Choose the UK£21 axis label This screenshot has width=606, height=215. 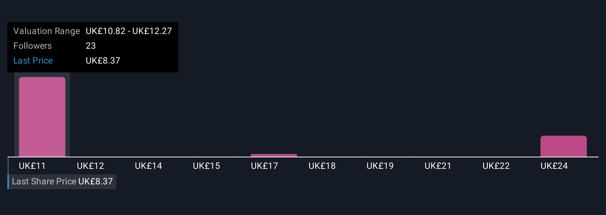click(438, 166)
